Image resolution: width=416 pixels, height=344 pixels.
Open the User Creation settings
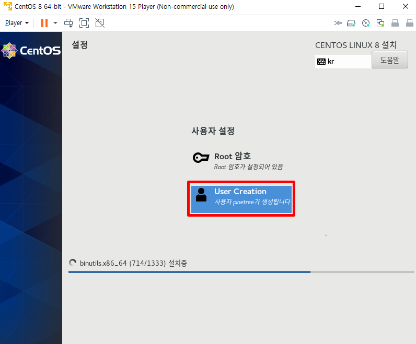[x=241, y=199]
